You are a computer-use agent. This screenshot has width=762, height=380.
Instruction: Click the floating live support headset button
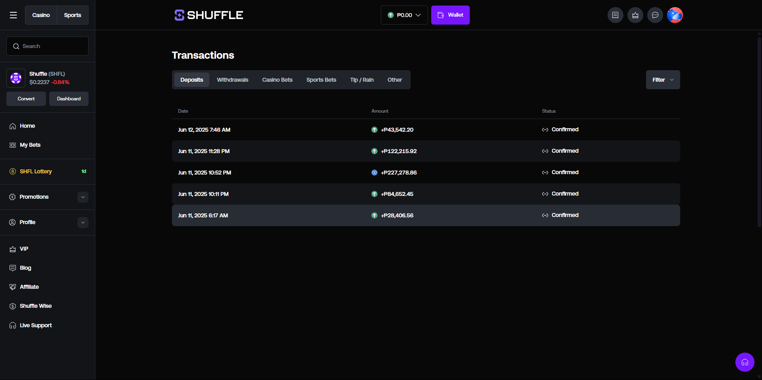[745, 362]
